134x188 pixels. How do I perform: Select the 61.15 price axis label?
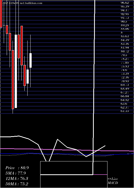click(125, 111)
